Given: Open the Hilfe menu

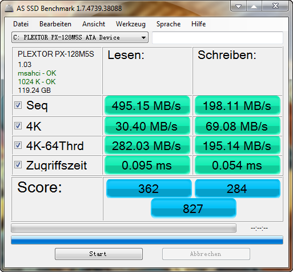Looking at the screenshot, I should point(199,24).
